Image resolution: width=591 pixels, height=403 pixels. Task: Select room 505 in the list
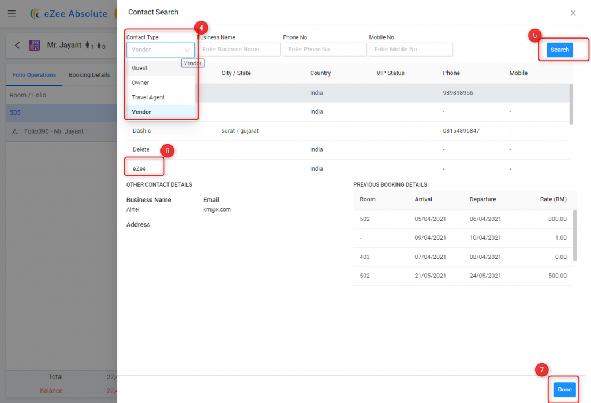pyautogui.click(x=61, y=112)
